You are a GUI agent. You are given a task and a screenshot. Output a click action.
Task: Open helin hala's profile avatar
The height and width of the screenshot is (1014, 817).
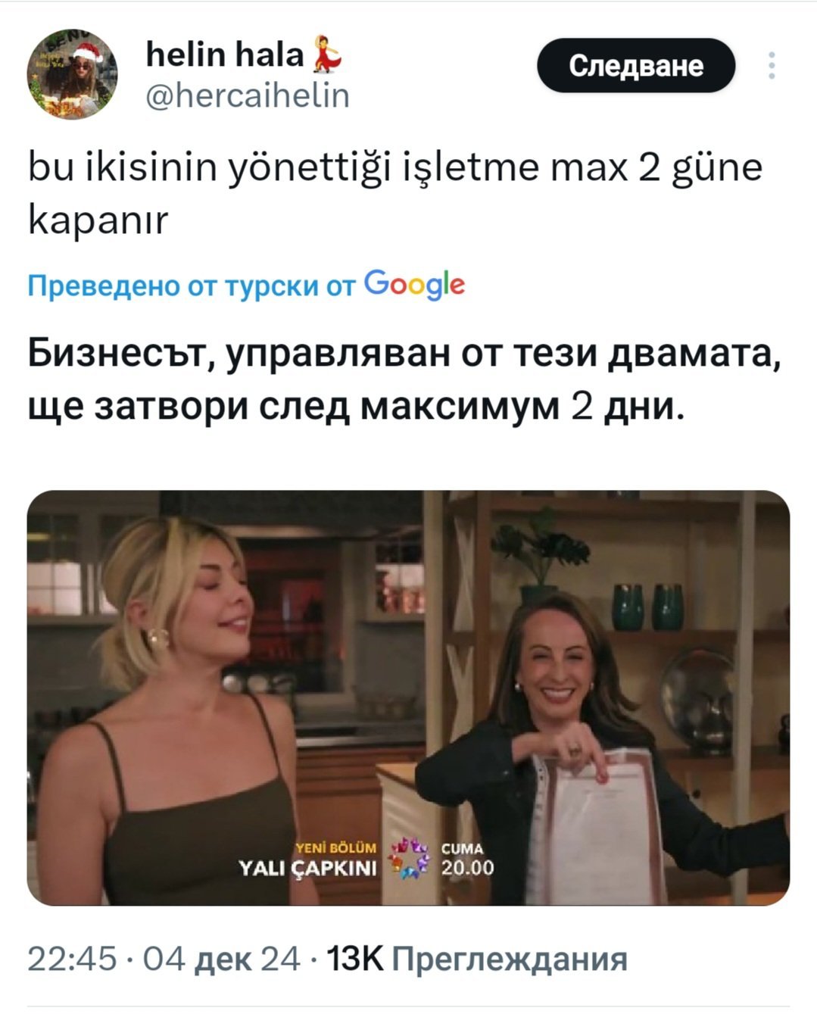(73, 74)
